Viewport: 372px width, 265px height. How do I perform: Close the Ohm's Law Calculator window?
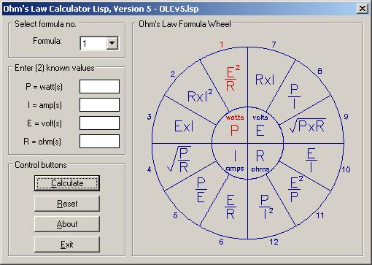pyautogui.click(x=363, y=9)
